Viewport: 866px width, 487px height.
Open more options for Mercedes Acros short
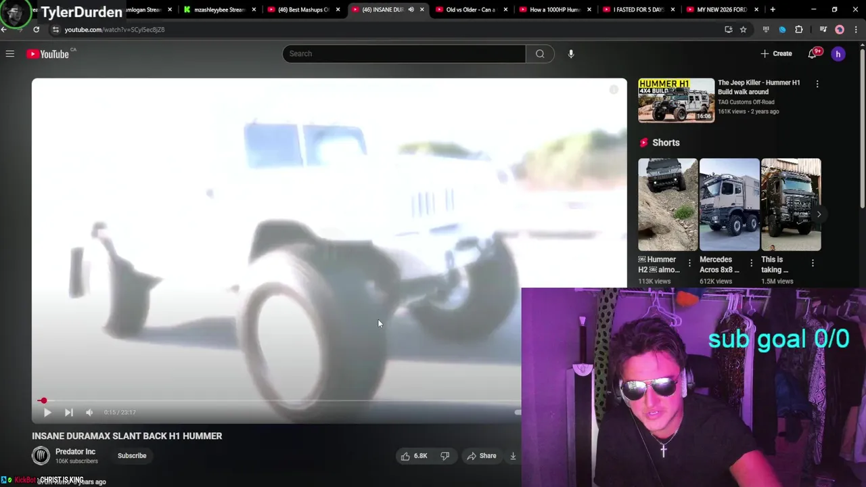(x=751, y=263)
